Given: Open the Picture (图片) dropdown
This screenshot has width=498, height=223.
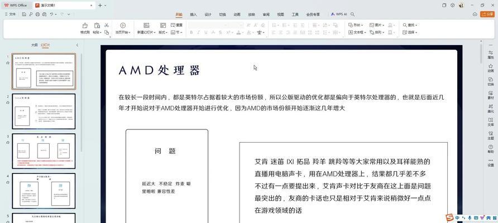Looking at the screenshot, I should click(x=377, y=25).
